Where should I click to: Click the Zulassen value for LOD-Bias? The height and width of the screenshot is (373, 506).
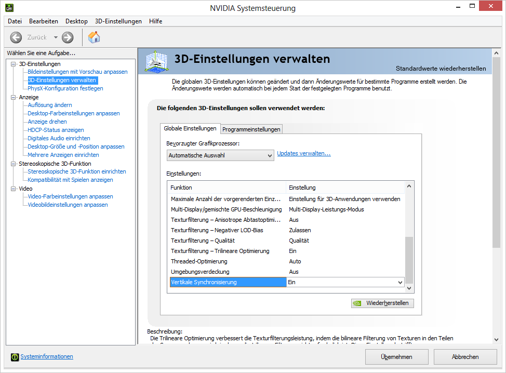[300, 230]
